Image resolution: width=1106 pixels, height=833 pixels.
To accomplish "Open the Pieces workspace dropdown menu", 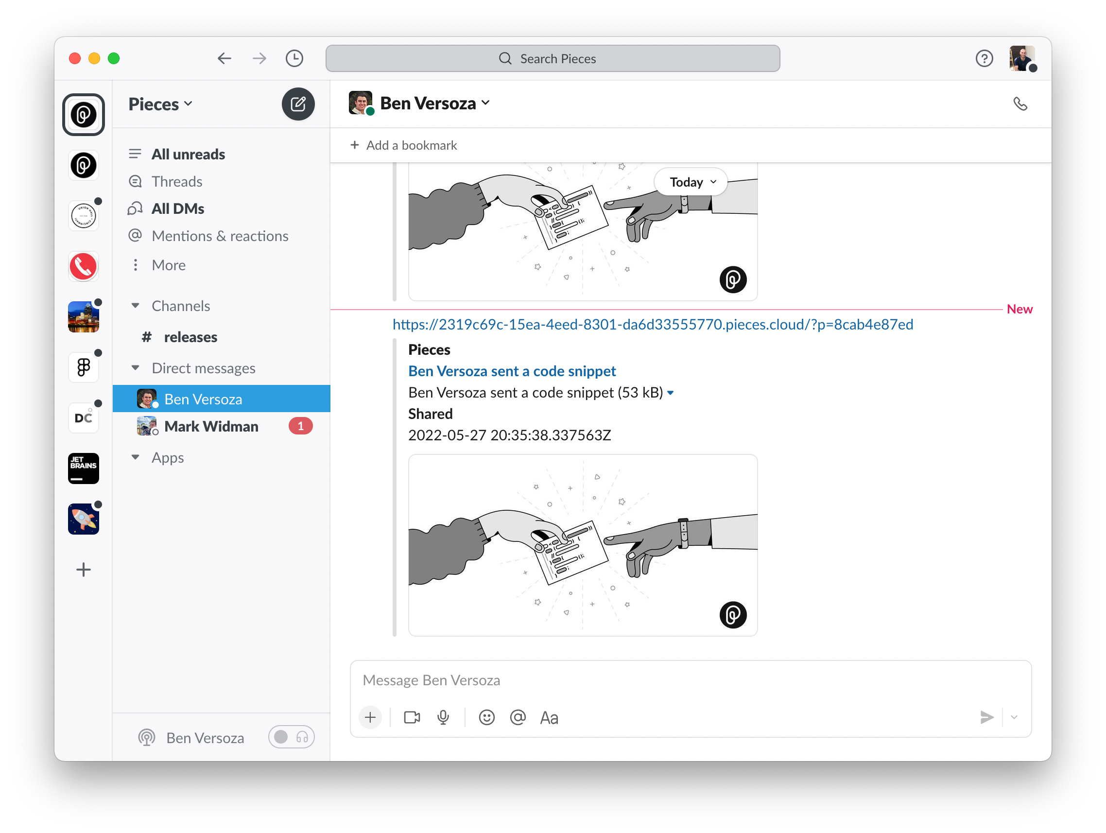I will point(160,104).
